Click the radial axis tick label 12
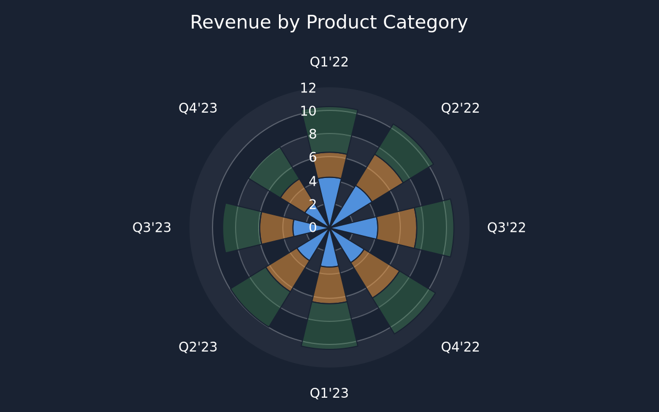Image resolution: width=659 pixels, height=412 pixels. 308,88
